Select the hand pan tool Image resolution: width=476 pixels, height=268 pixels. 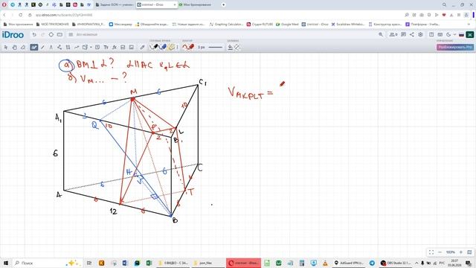[x=15, y=47]
